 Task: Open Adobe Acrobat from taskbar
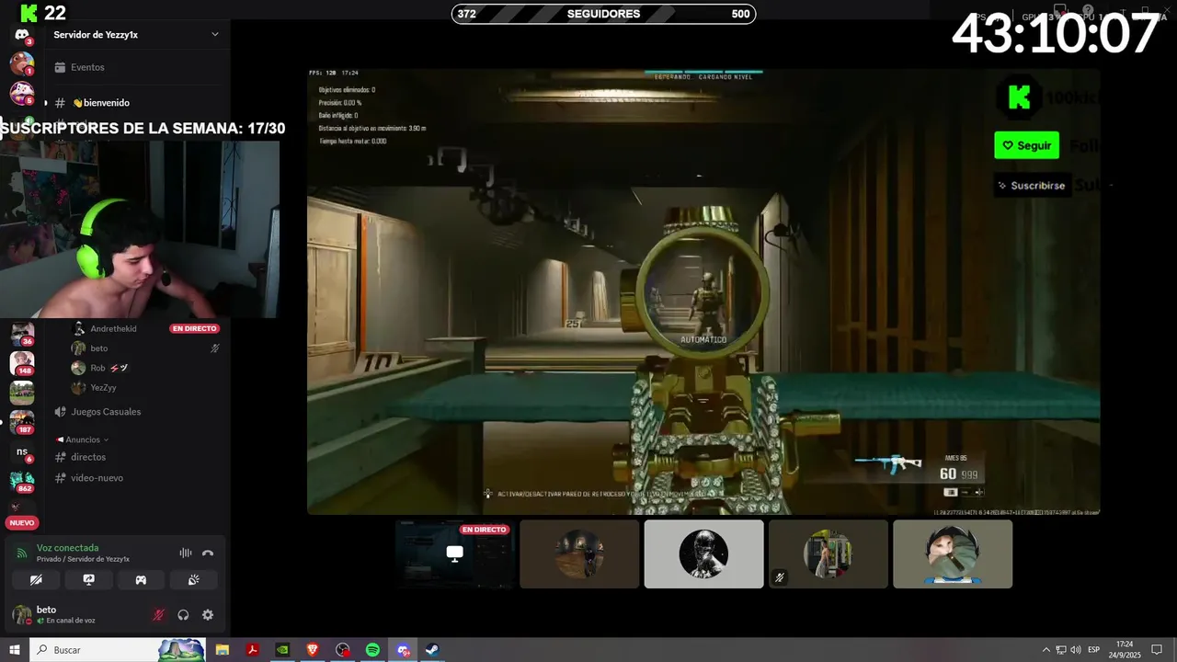point(252,650)
